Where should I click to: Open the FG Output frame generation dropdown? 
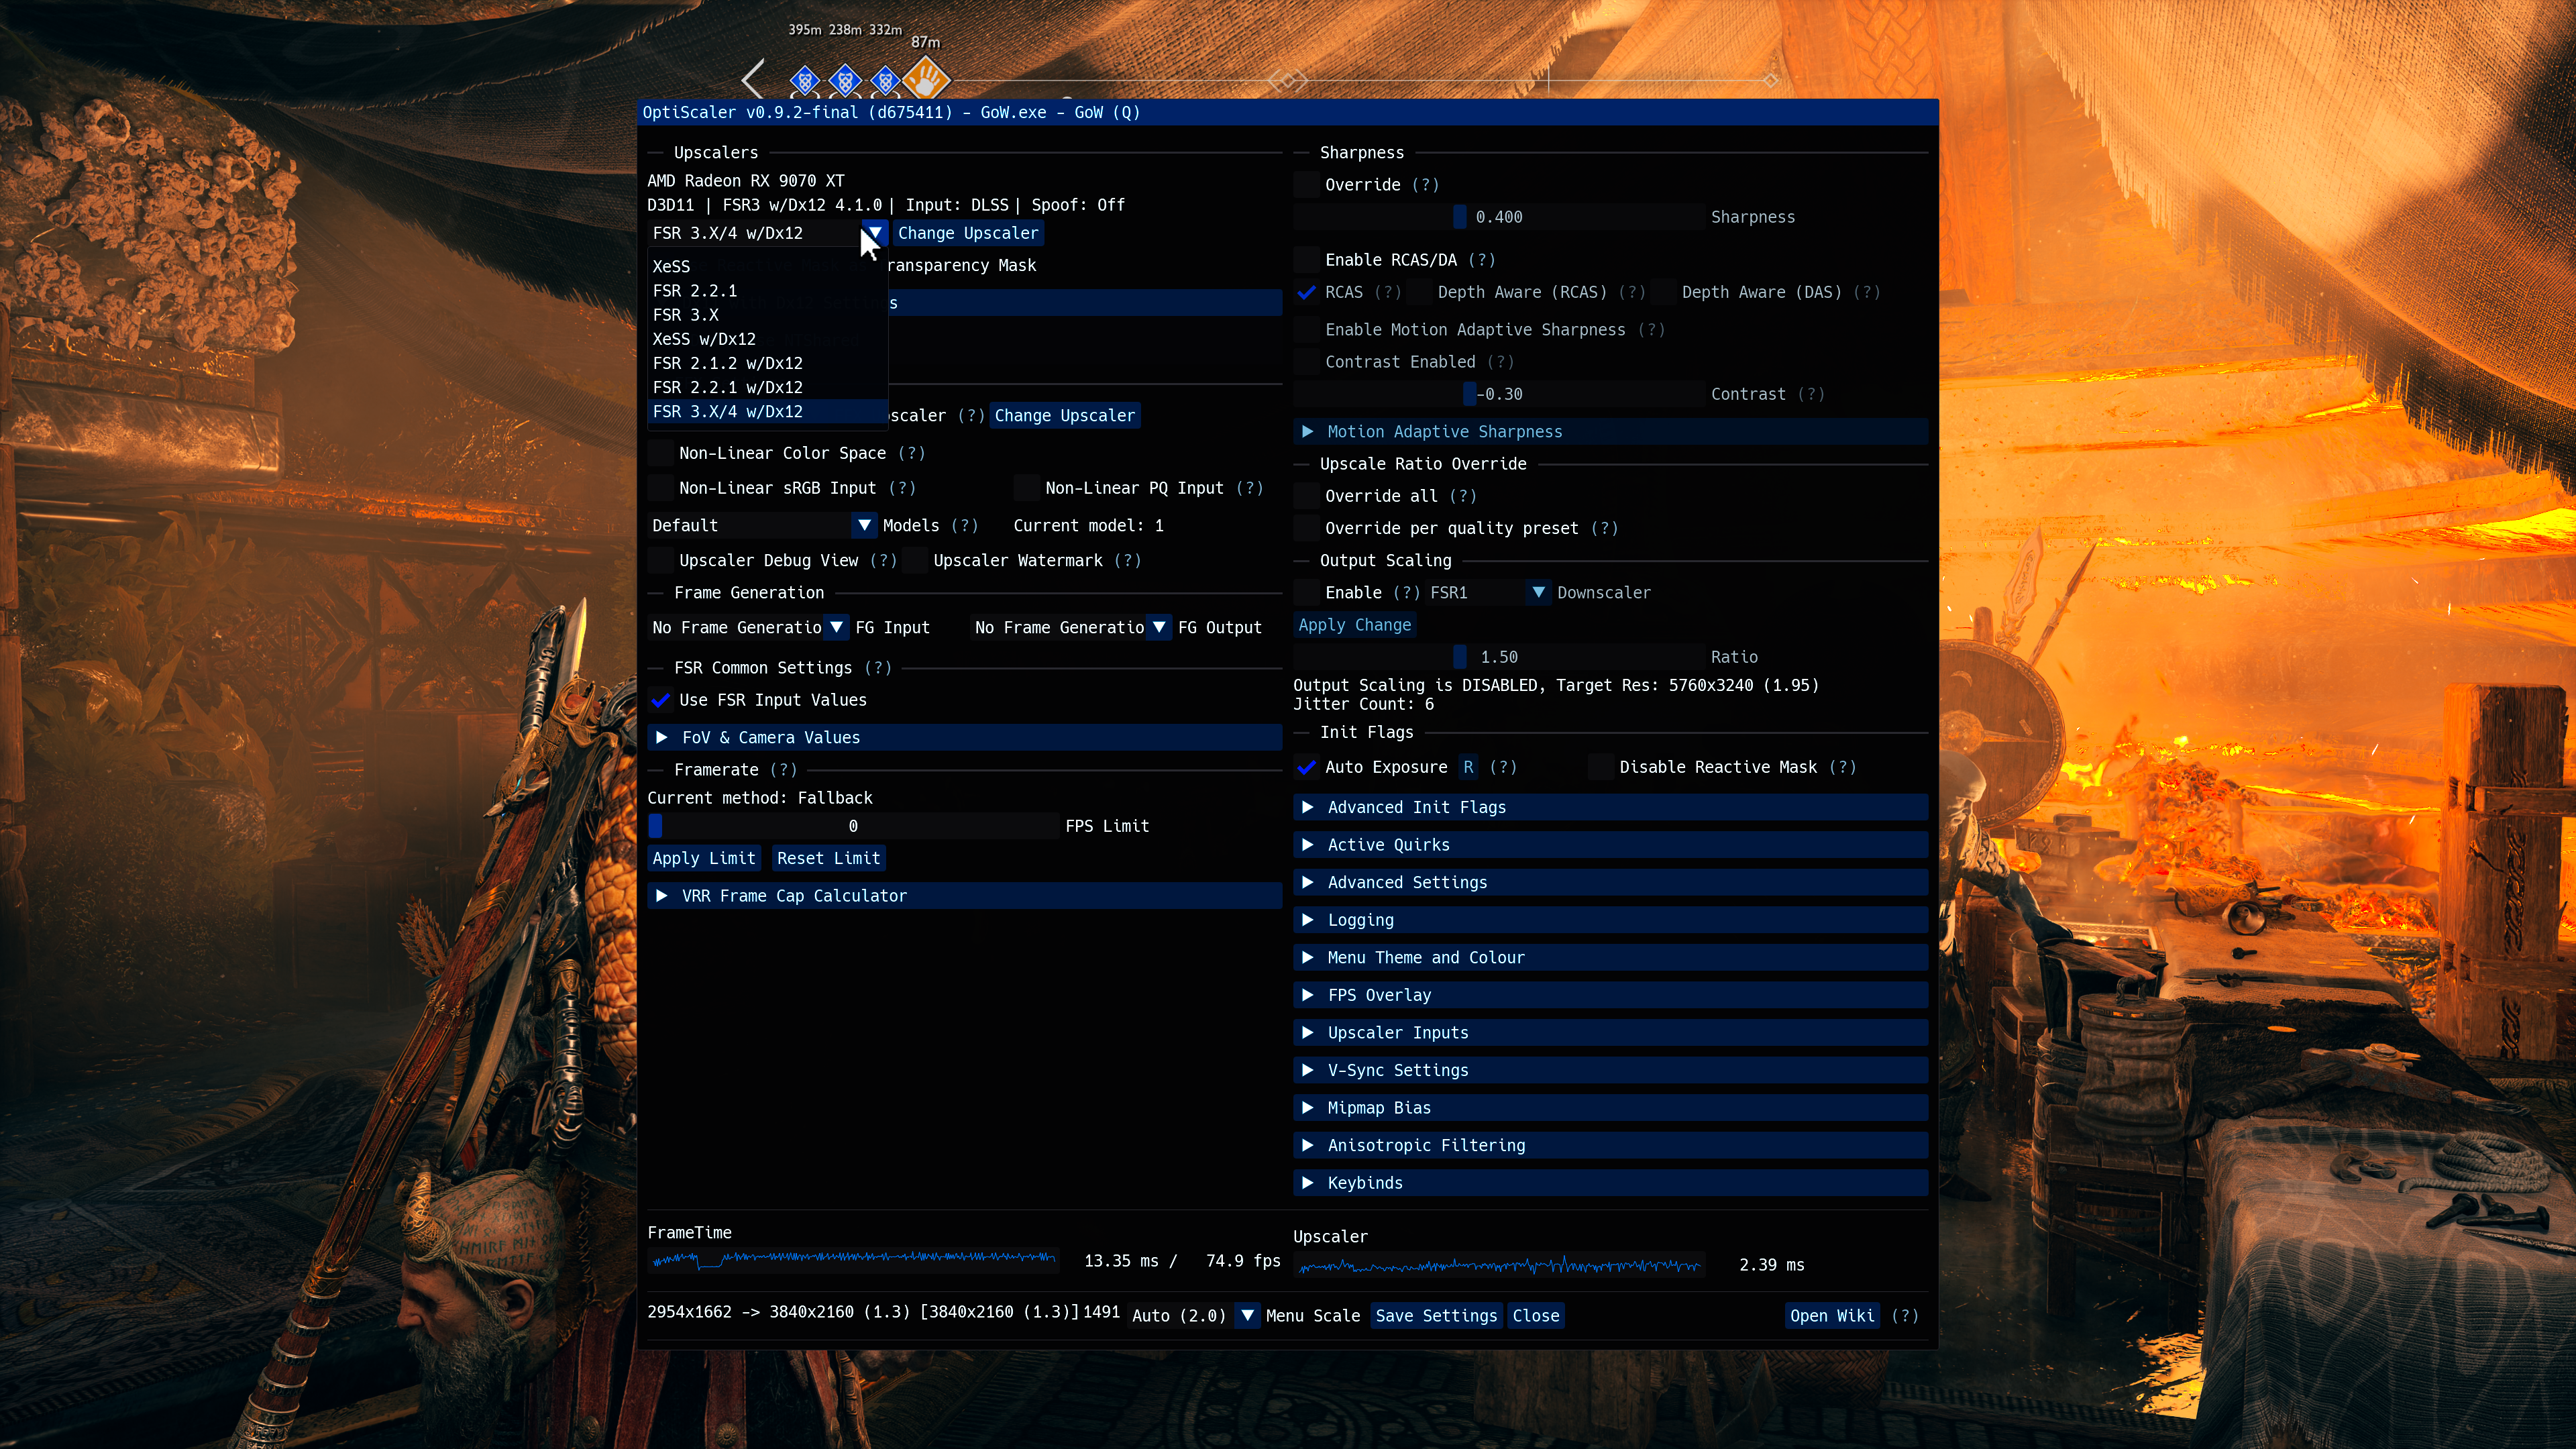pos(1071,628)
